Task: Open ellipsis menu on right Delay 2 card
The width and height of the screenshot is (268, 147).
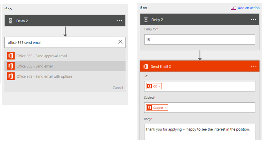Action: (254, 20)
